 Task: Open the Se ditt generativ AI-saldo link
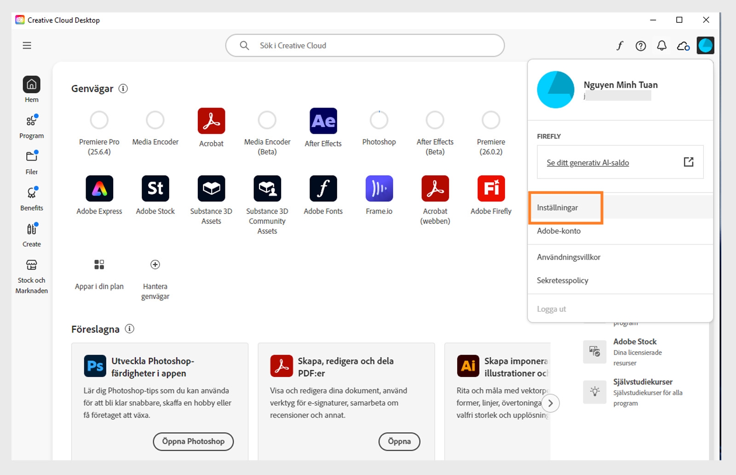click(587, 162)
